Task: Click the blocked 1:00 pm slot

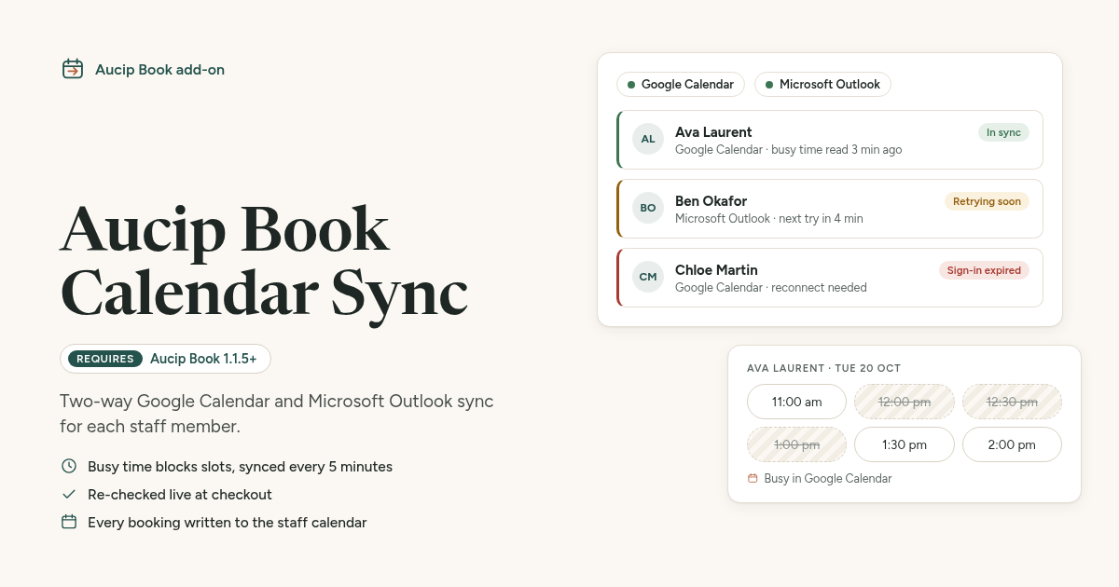Action: [796, 444]
